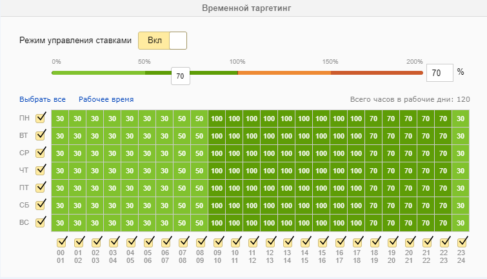Toggle the 21-22 hour column checkbox
Viewport: 487px width, 279px height.
(x=427, y=242)
